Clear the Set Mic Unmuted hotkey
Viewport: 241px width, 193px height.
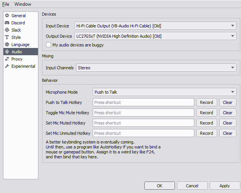[x=228, y=133]
